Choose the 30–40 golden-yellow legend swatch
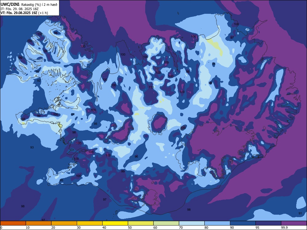The height and width of the screenshot is (230, 307). pos(90,223)
